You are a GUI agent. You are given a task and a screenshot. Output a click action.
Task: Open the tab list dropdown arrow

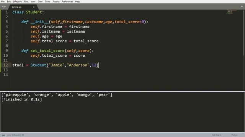click(x=242, y=7)
